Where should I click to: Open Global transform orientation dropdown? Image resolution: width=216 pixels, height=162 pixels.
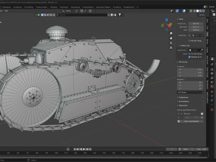(68, 11)
